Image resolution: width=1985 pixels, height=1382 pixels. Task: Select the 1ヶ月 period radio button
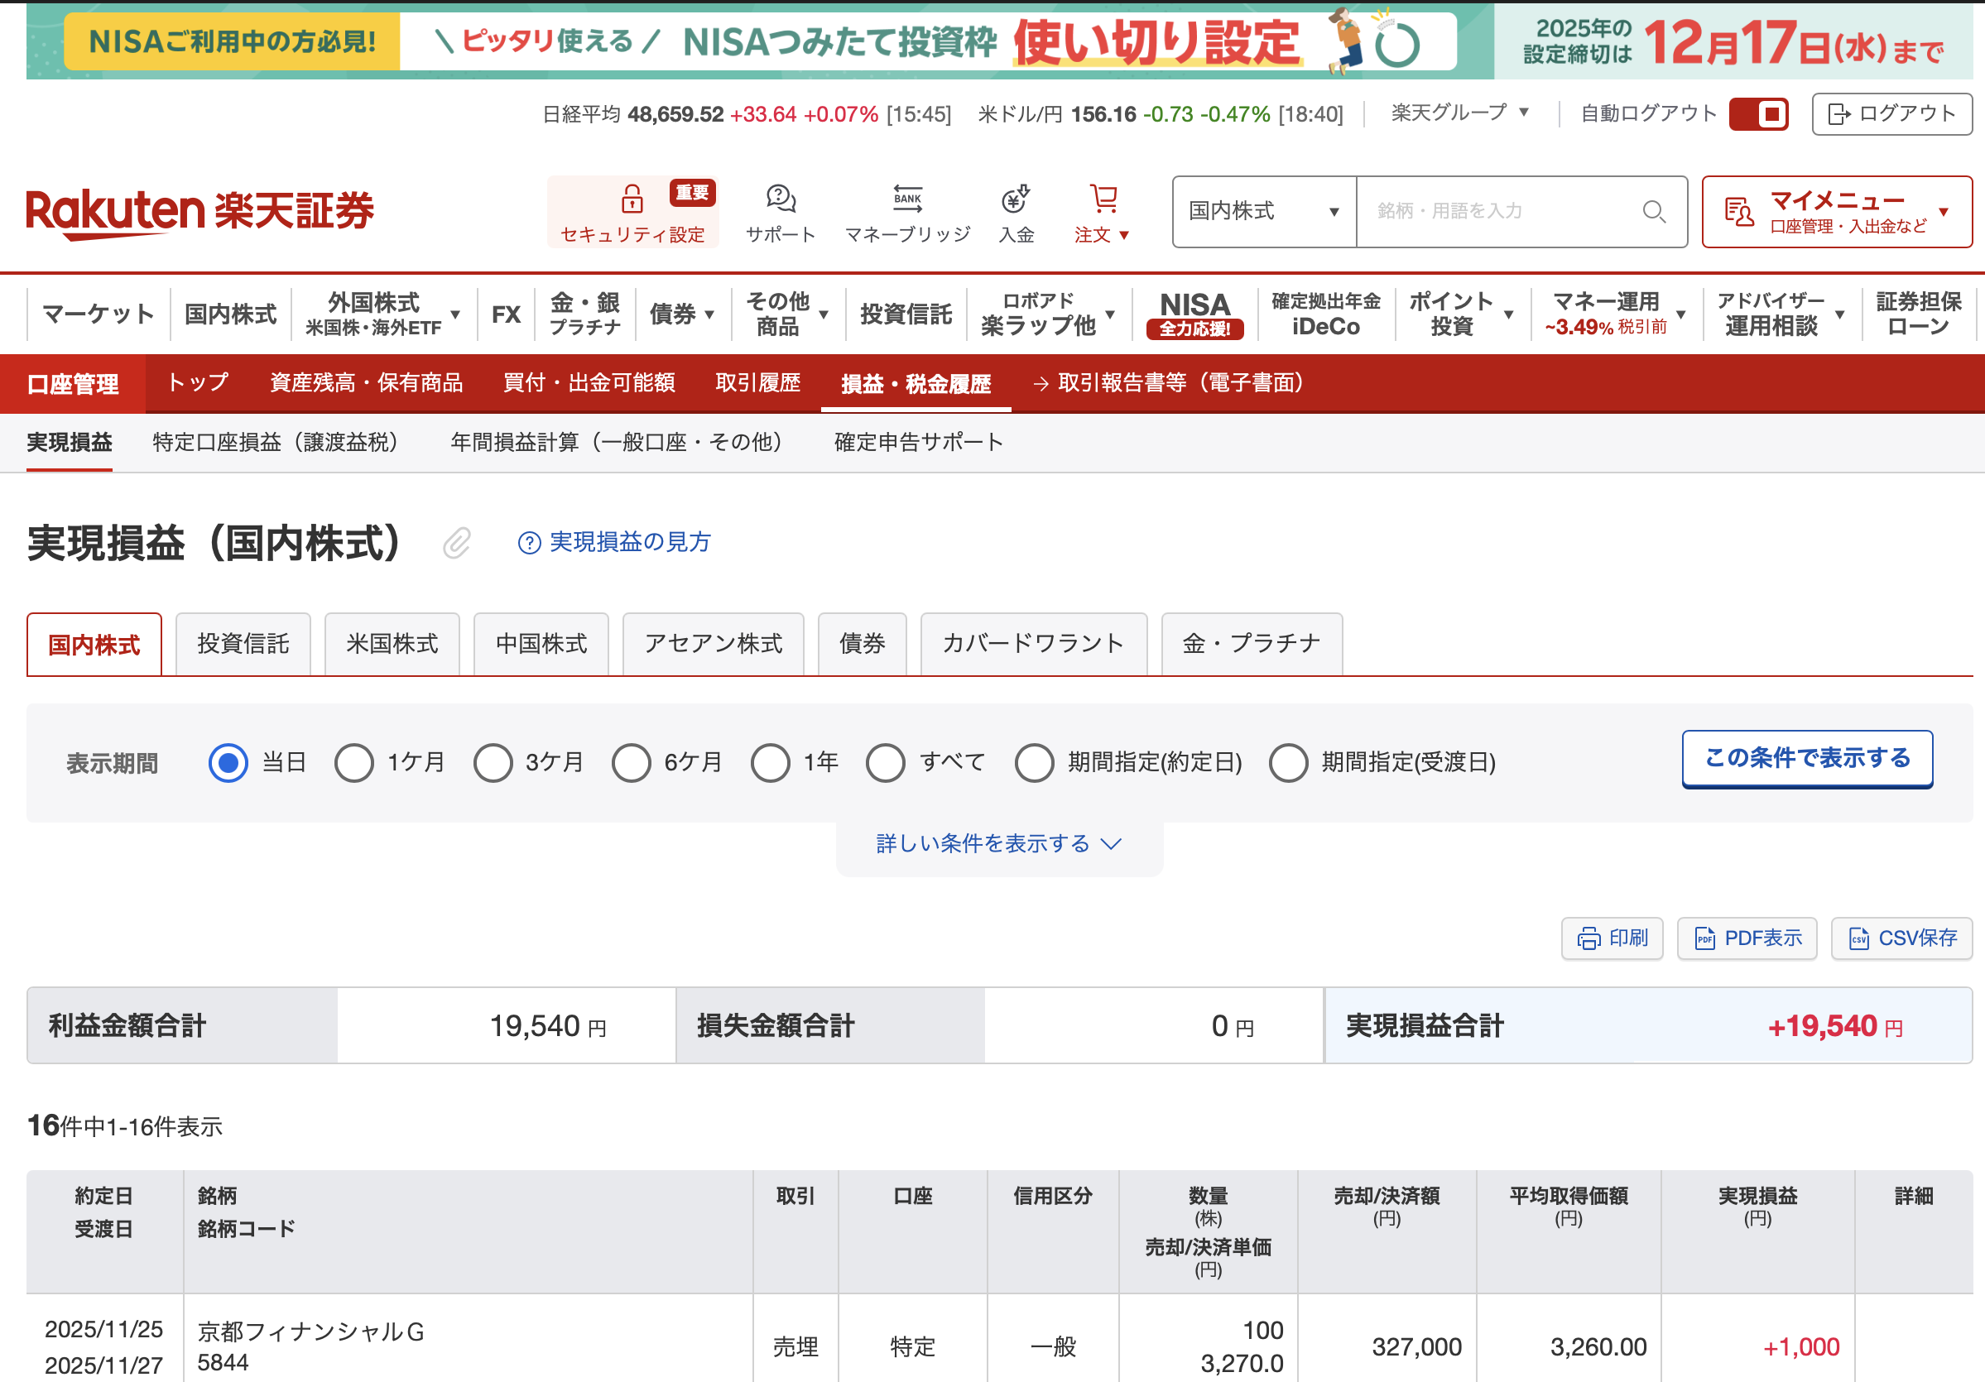click(354, 763)
